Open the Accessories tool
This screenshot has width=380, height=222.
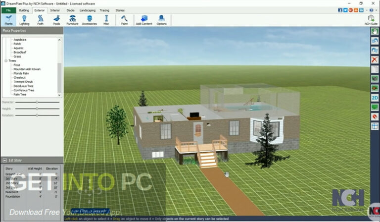(90, 20)
